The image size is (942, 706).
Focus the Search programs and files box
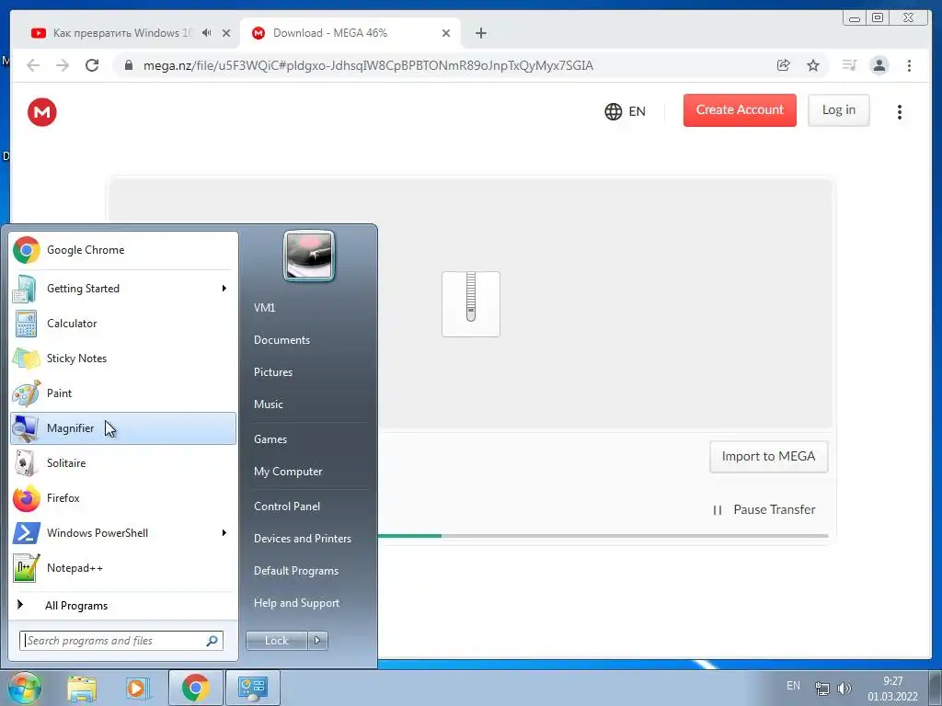(x=121, y=641)
